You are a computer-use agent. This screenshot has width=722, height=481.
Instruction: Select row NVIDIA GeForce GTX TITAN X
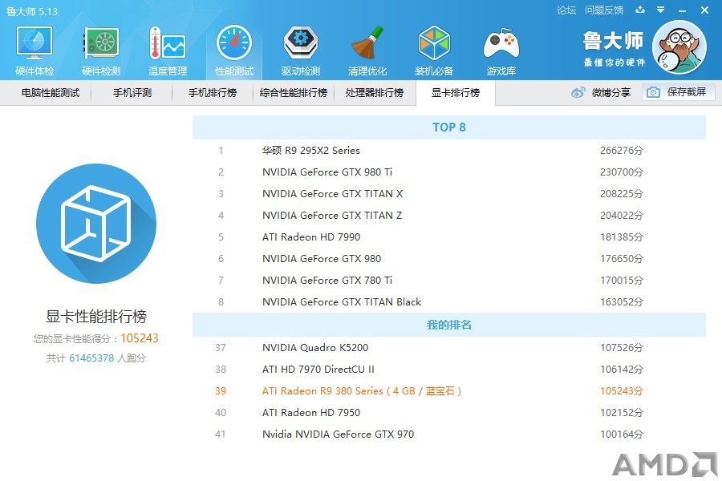click(449, 194)
